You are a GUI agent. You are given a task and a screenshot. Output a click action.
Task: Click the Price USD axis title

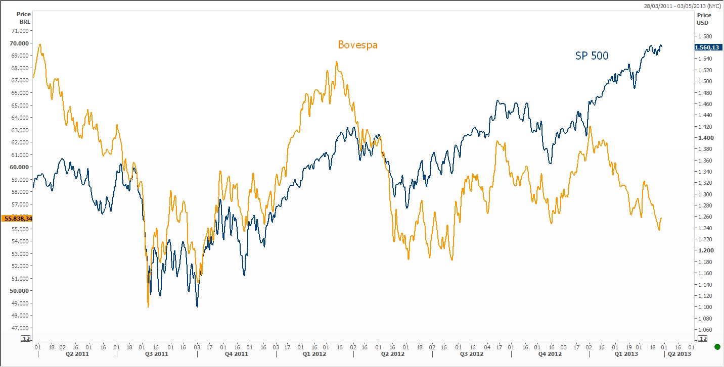[x=704, y=19]
